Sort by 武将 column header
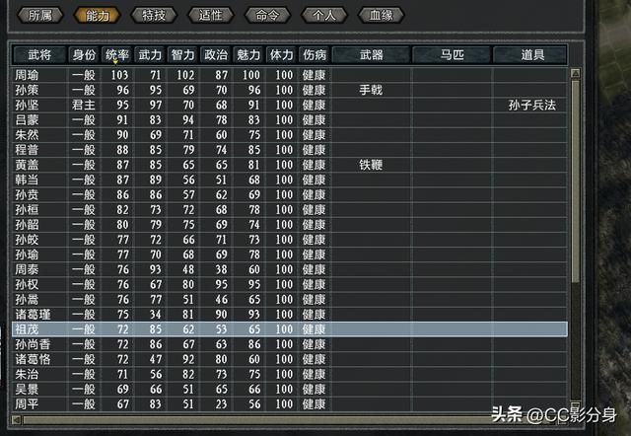This screenshot has width=631, height=436. click(39, 55)
